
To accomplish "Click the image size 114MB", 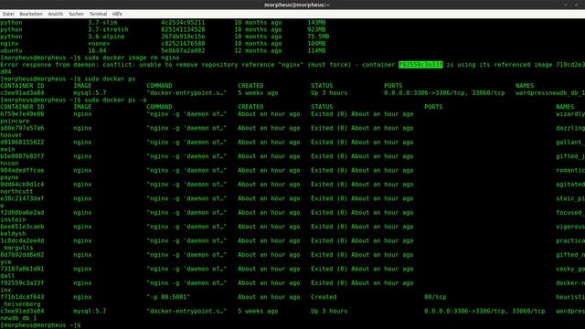I will [x=316, y=51].
